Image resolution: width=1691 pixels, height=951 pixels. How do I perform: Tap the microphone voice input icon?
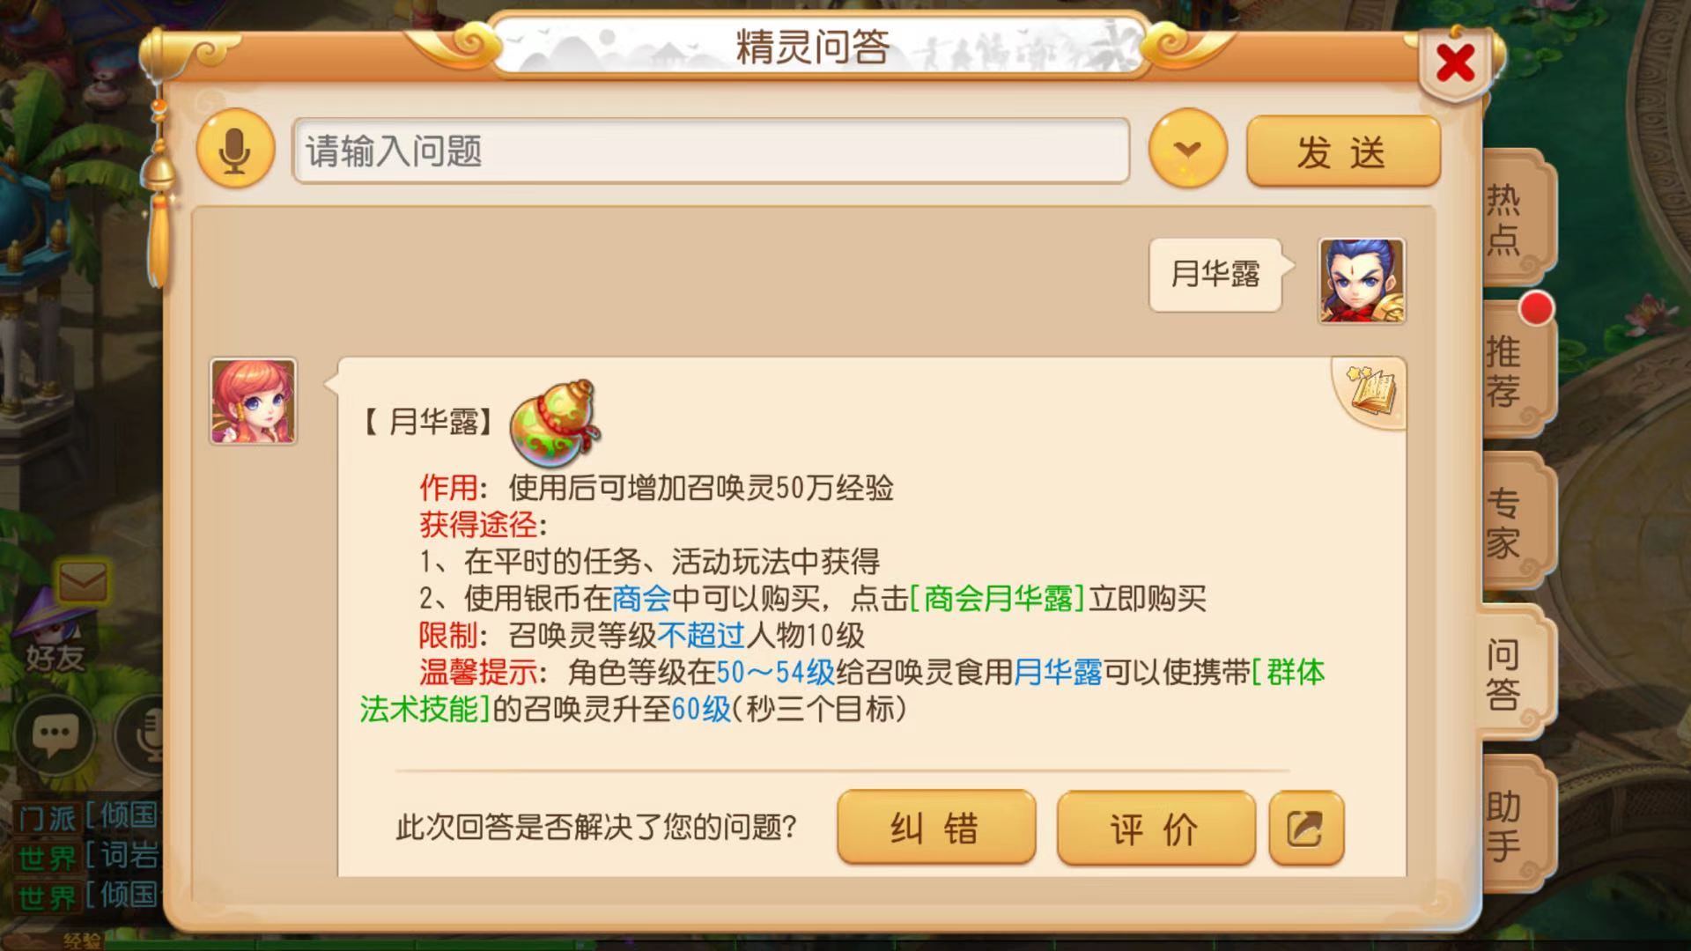(x=235, y=150)
